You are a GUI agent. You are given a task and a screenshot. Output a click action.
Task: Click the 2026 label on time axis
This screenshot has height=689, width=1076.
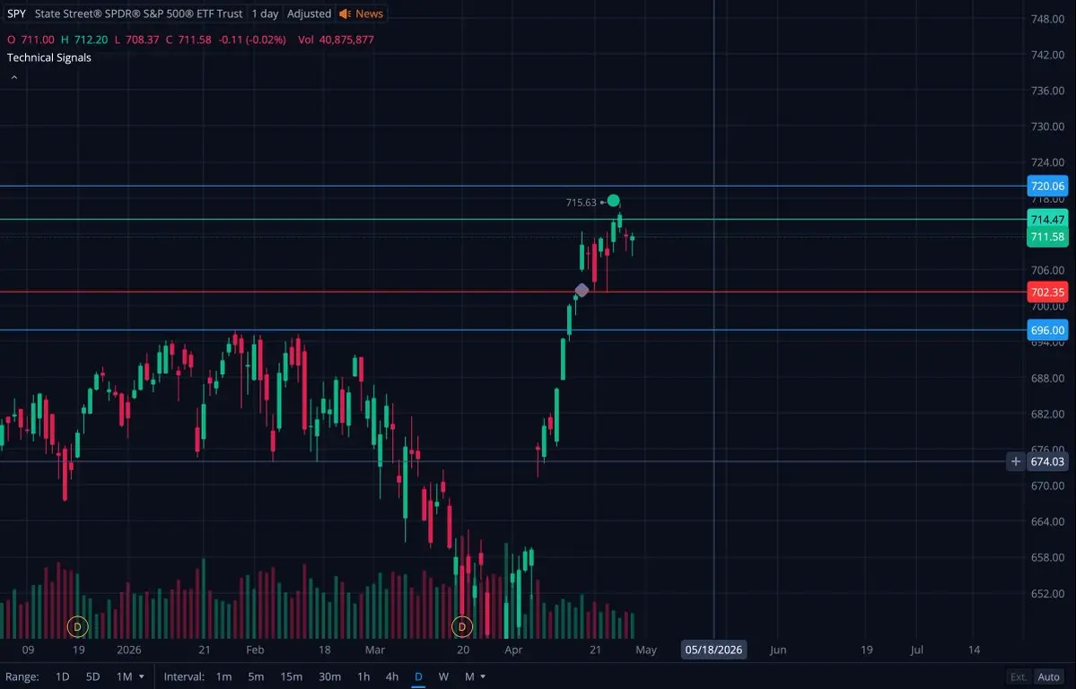[128, 650]
